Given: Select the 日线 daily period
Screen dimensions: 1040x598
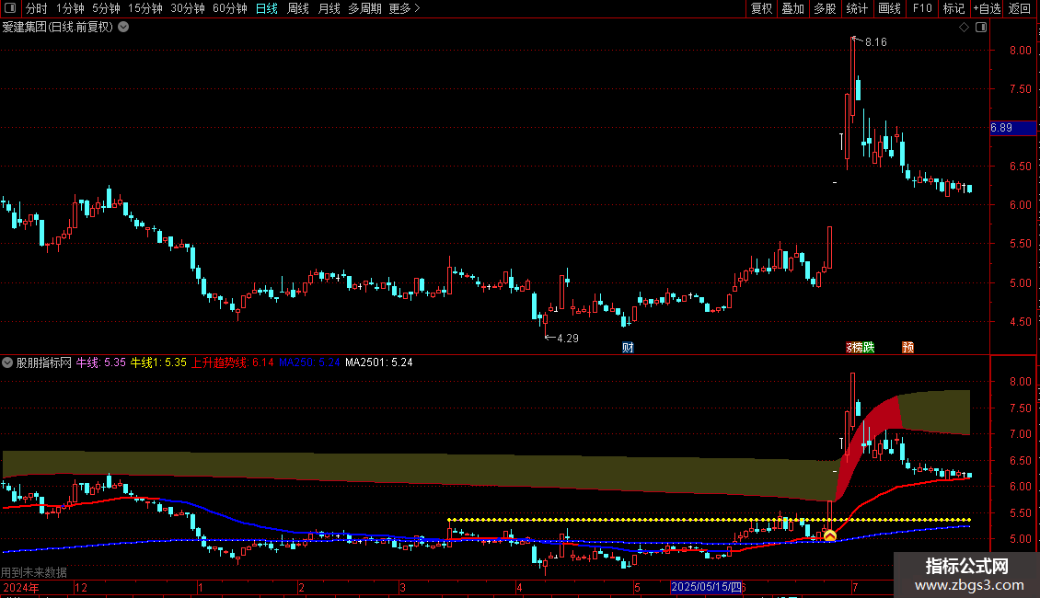Looking at the screenshot, I should coord(267,8).
